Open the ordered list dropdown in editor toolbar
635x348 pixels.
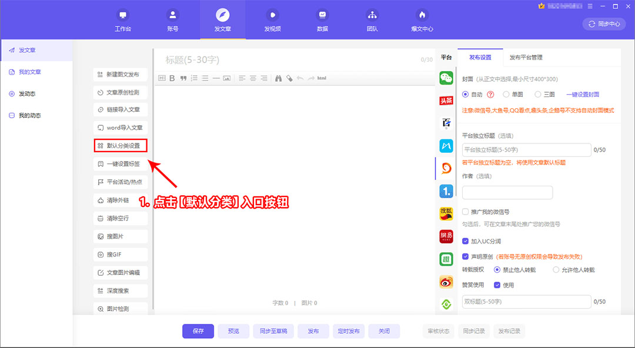coord(194,78)
